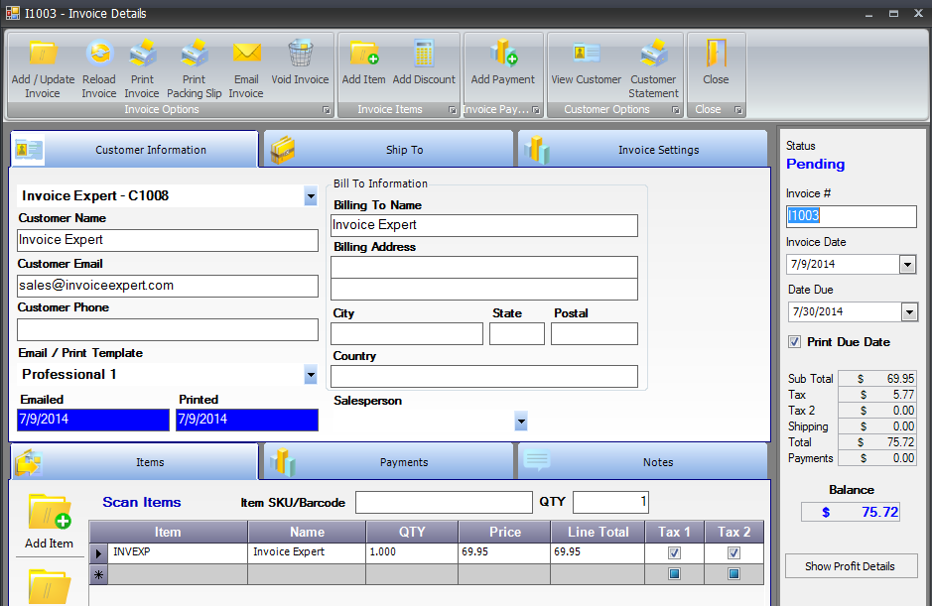Click the Country input field
The width and height of the screenshot is (932, 606).
483,377
